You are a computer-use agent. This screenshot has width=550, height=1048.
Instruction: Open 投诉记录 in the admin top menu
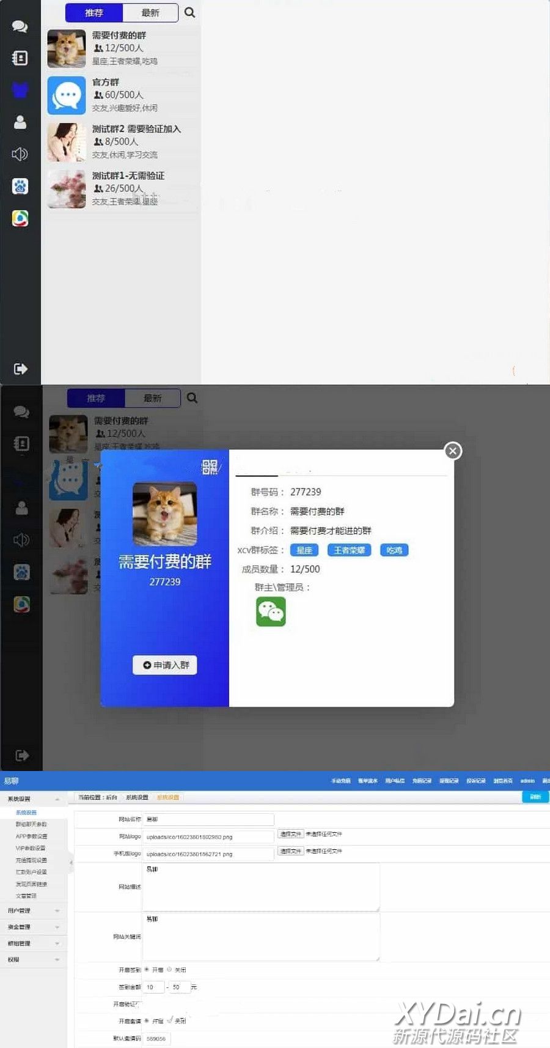pos(475,781)
